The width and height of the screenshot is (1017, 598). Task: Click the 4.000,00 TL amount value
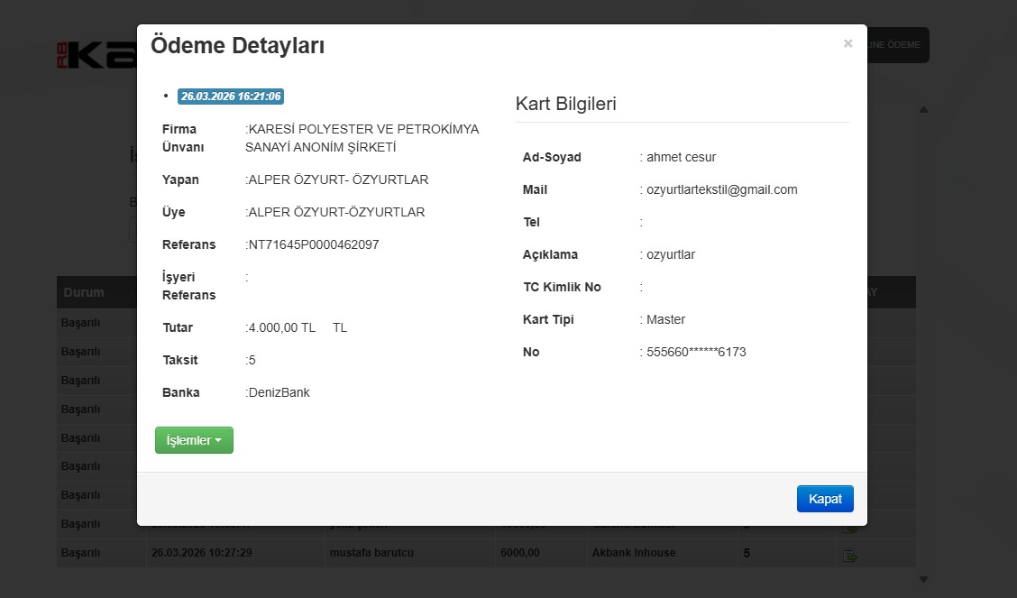282,327
